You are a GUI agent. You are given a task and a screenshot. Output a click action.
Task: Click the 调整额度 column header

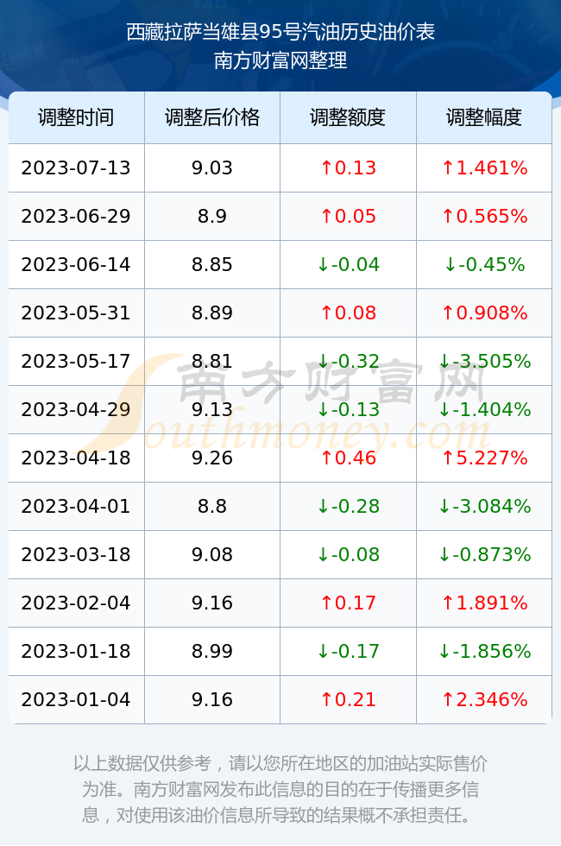click(x=348, y=117)
